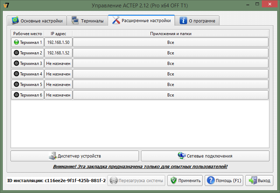
Task: Click the Приложения и папки column header
Action: [x=170, y=34]
